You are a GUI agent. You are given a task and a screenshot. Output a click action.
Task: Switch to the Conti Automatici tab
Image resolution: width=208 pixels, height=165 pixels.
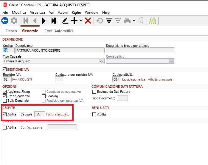click(58, 31)
